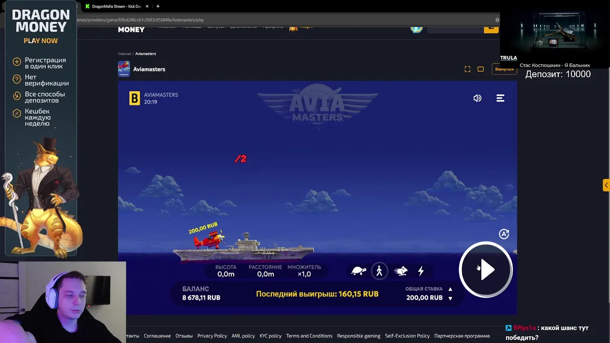
Task: Click the /2 red multiplier marker
Action: coord(241,159)
